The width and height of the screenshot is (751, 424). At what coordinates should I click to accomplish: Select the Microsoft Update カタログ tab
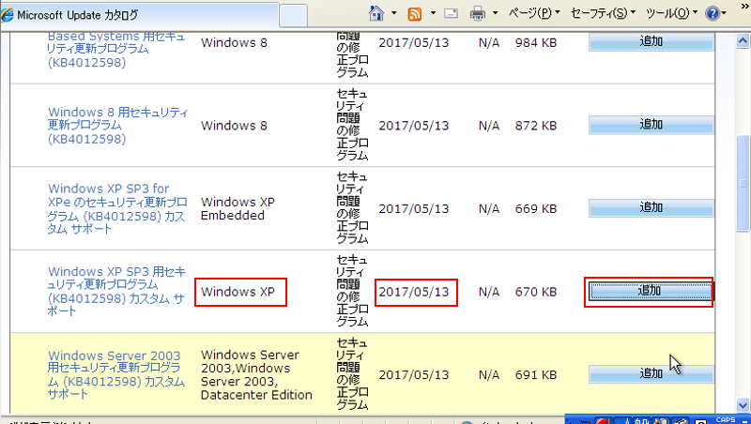point(139,15)
